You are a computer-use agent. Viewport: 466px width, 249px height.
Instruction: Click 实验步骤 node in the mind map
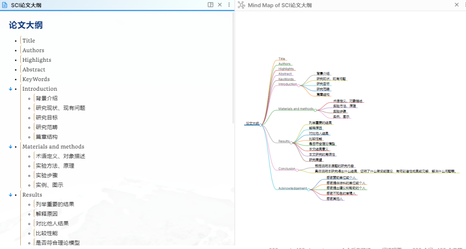340,111
